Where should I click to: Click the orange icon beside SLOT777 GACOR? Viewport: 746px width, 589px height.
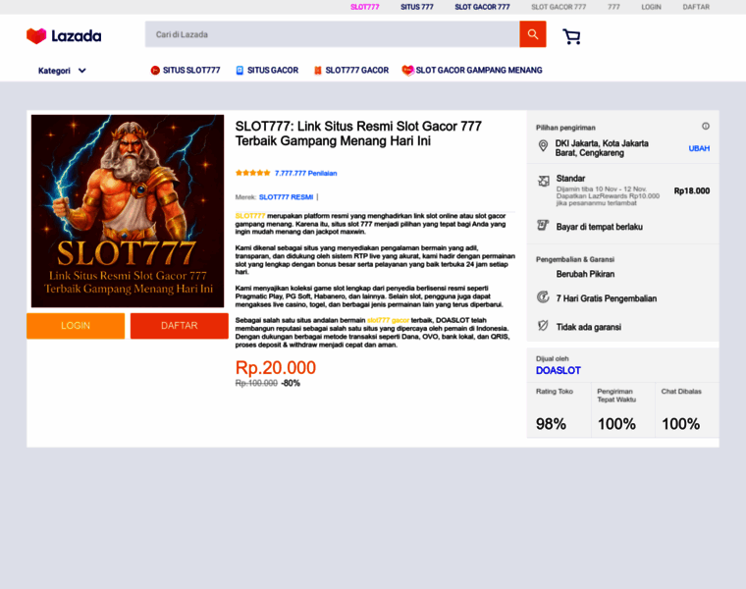[x=317, y=71]
